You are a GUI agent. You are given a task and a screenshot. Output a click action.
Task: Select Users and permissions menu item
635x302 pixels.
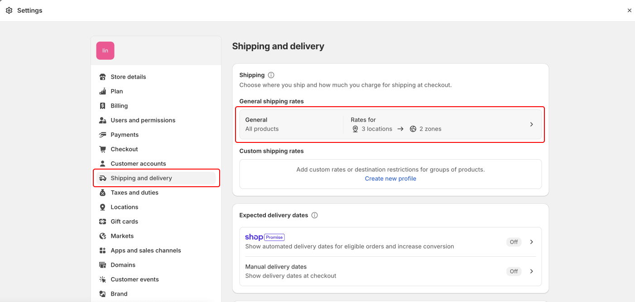pyautogui.click(x=156, y=120)
